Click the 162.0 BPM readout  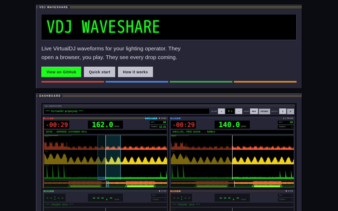pos(106,125)
